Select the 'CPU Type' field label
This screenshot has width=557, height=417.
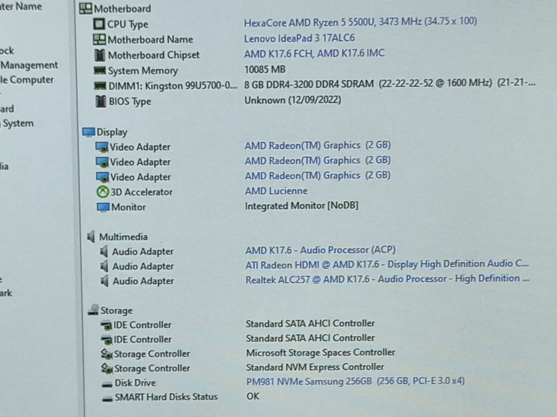pyautogui.click(x=128, y=24)
